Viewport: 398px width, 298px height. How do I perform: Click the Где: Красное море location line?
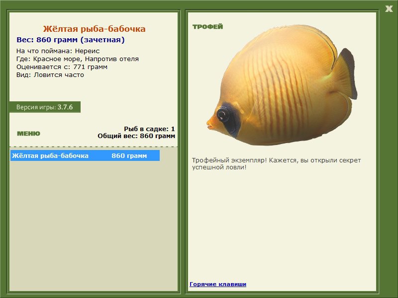point(78,59)
